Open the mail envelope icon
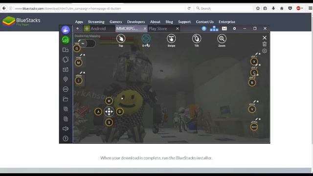This screenshot has width=313, height=176. point(224,28)
